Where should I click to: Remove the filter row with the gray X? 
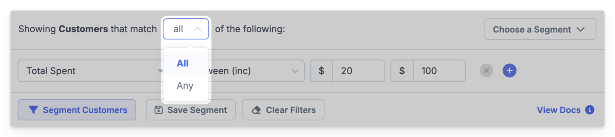[486, 71]
